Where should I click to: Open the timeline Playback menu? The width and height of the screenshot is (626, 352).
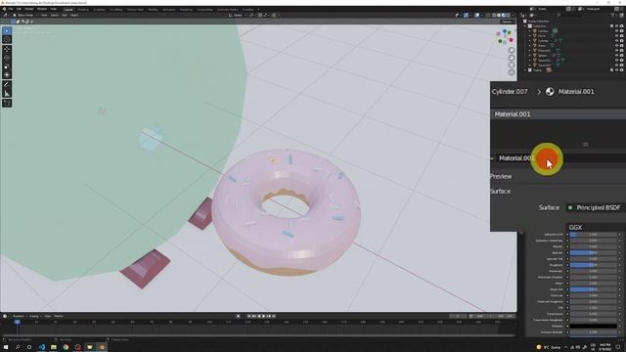tap(20, 316)
